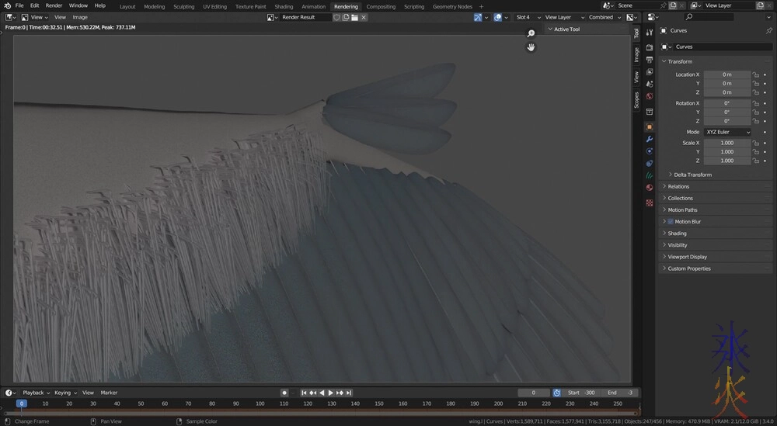Open the Render Result image folder icon

[354, 17]
